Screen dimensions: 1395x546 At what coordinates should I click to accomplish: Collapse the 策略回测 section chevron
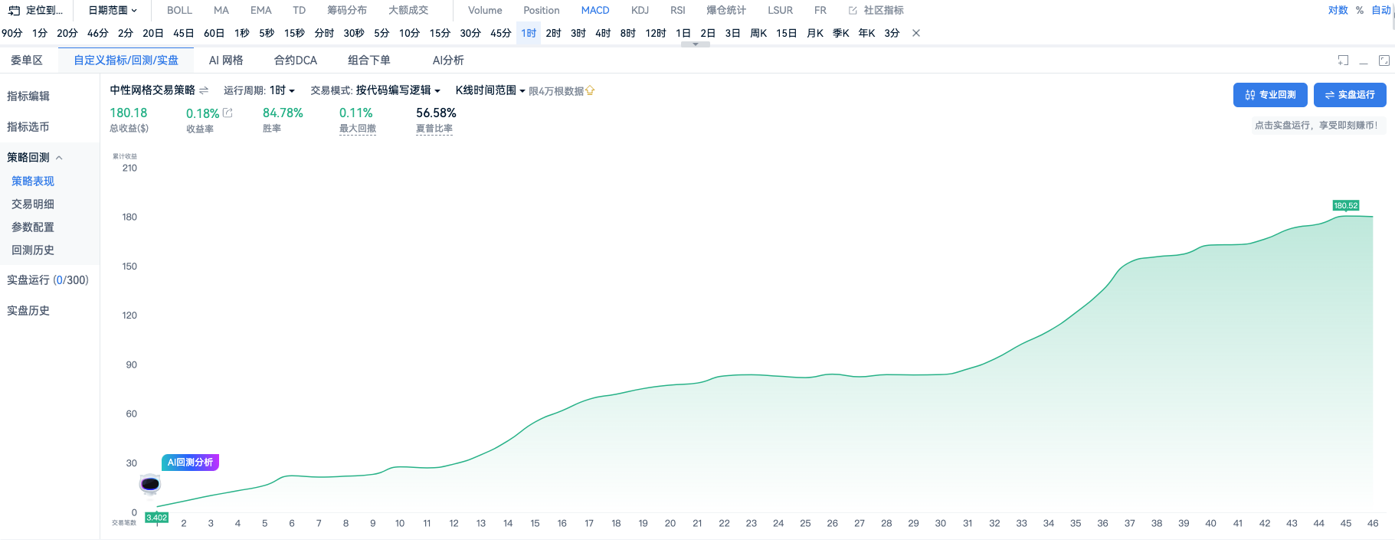point(59,158)
